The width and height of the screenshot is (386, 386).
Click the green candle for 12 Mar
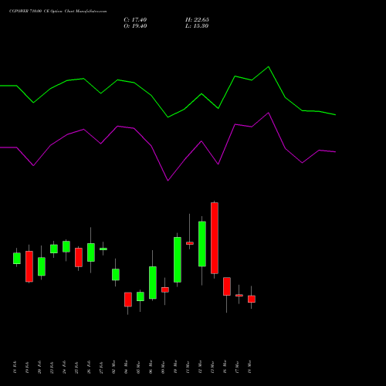tap(202, 244)
